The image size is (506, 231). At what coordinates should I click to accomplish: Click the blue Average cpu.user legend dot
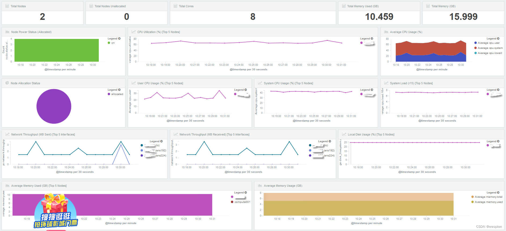pyautogui.click(x=475, y=43)
